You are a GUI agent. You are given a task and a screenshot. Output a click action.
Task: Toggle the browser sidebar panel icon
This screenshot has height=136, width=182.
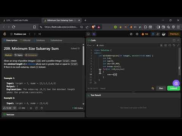158,27
